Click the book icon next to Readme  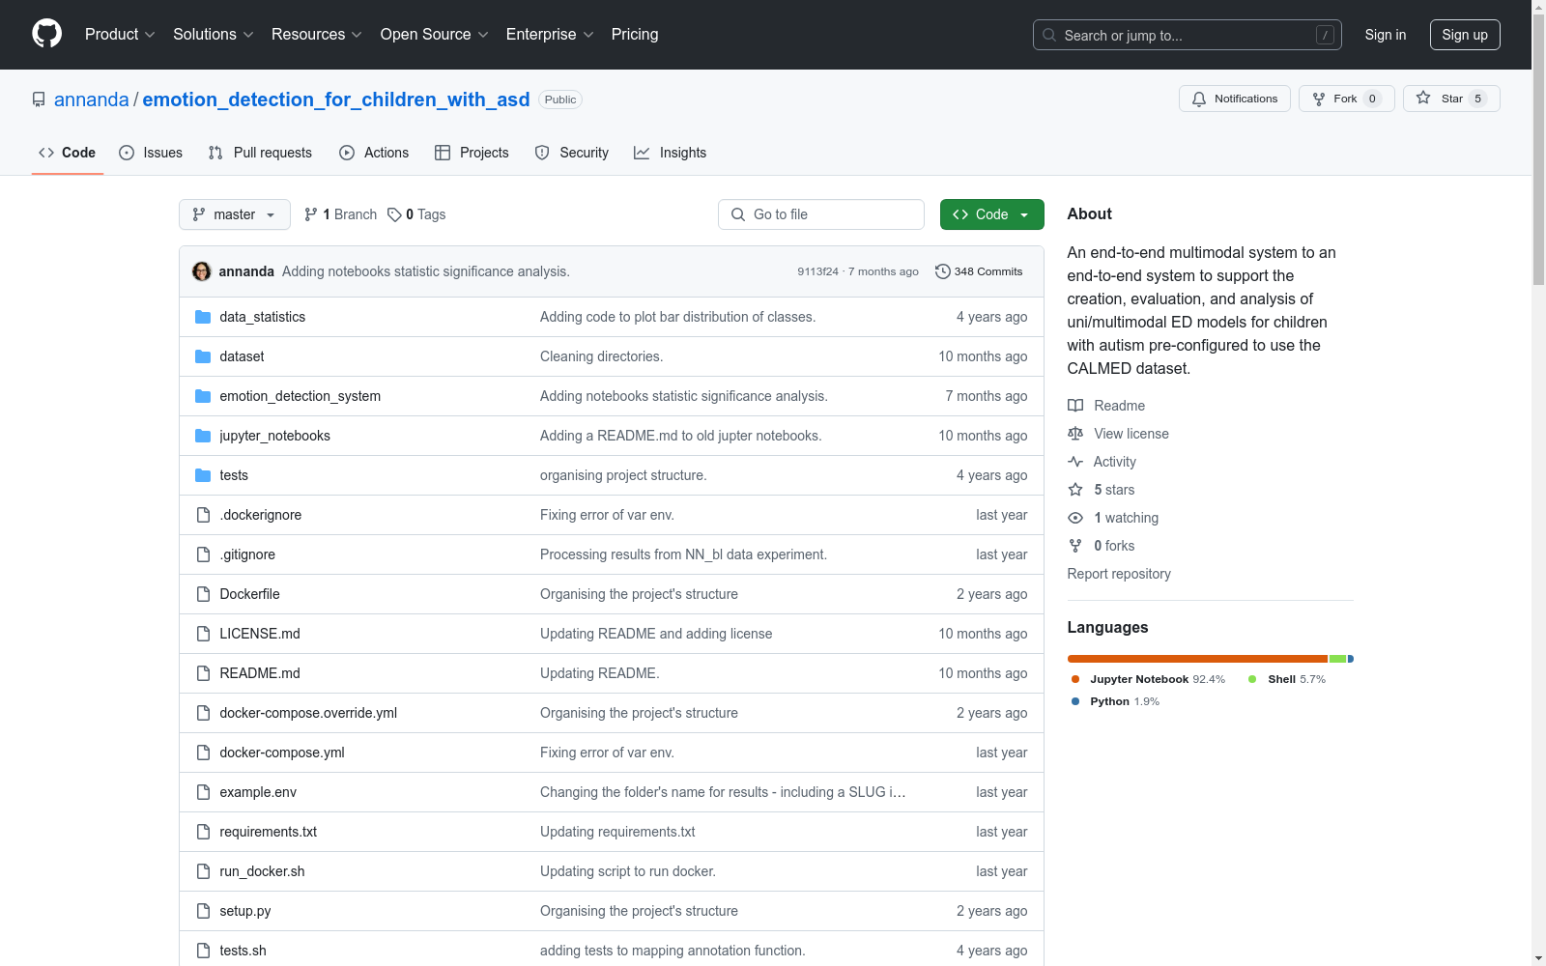[1075, 406]
